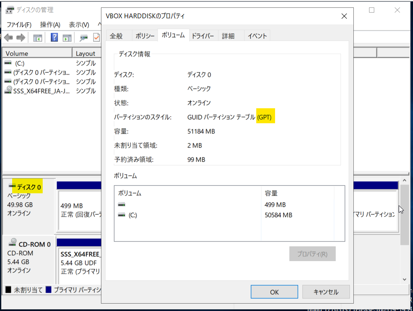Open Help via the blue question mark icon
Image resolution: width=413 pixels, height=311 pixels.
pos(54,38)
